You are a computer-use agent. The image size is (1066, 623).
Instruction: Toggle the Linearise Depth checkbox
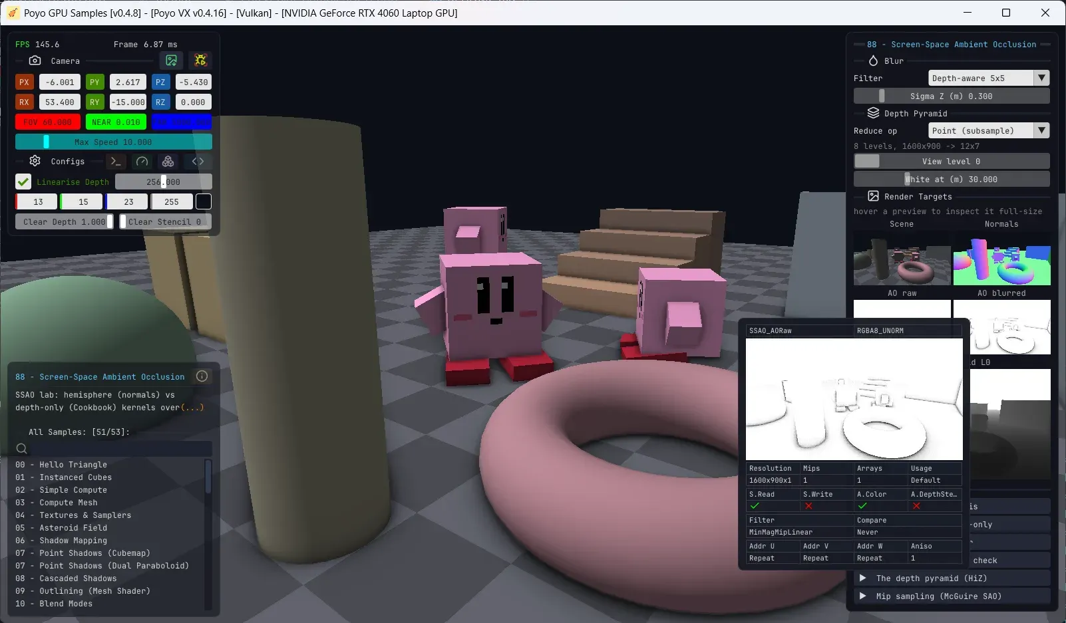[23, 182]
